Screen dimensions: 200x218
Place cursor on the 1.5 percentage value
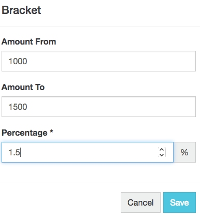(x=15, y=152)
